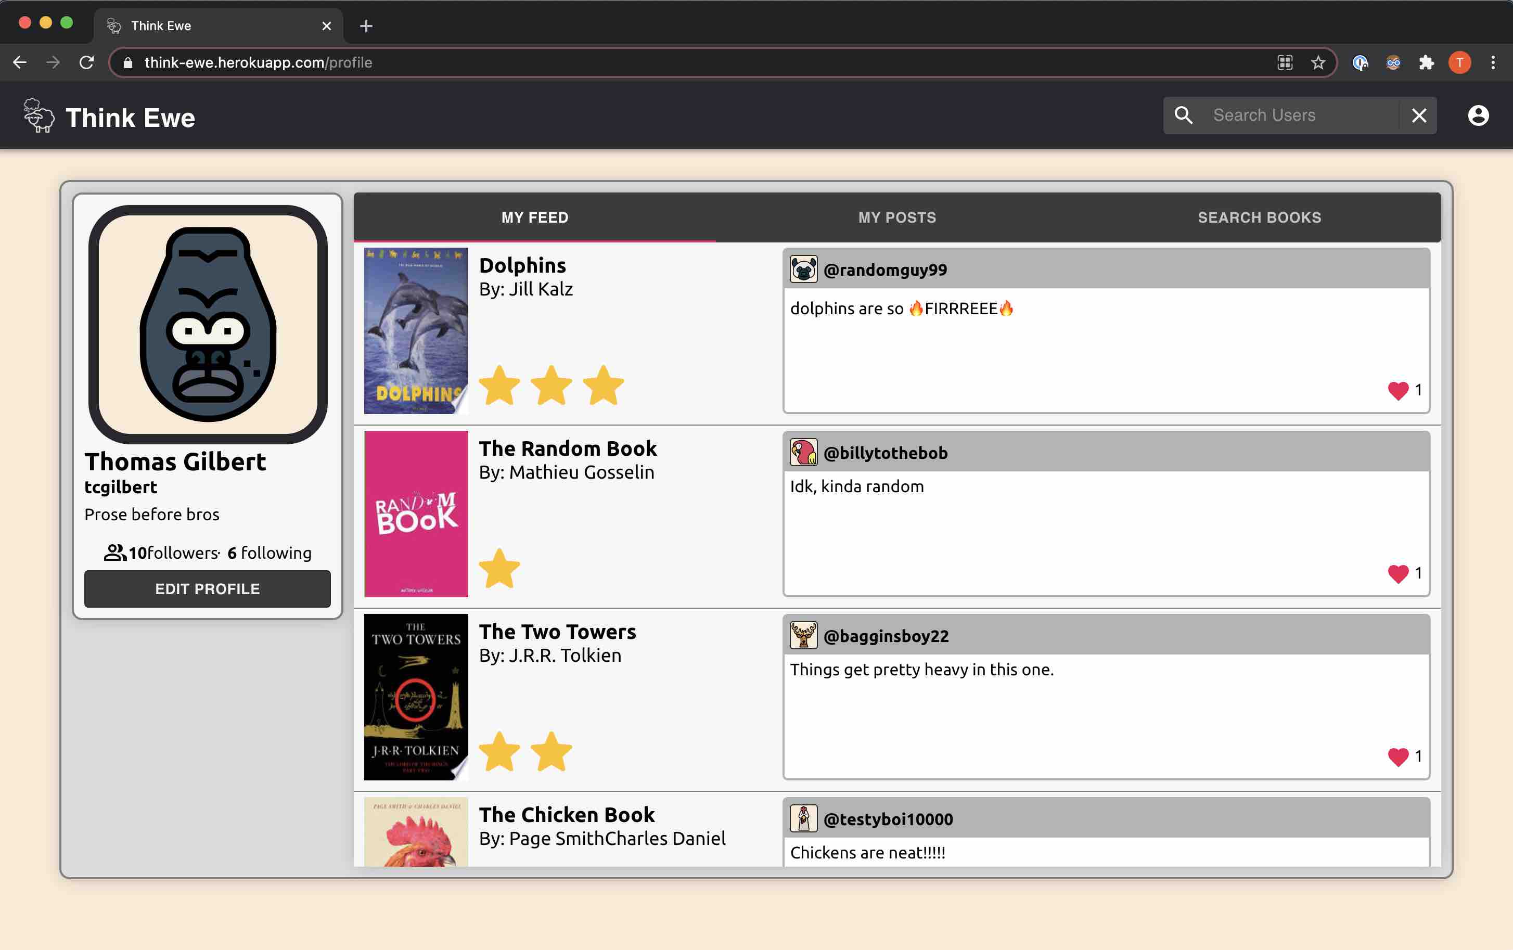This screenshot has width=1513, height=950.
Task: Click the Think Ewe sheep logo
Action: coord(39,116)
